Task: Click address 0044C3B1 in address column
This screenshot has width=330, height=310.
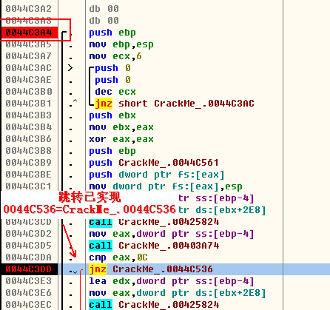Action: (x=29, y=104)
